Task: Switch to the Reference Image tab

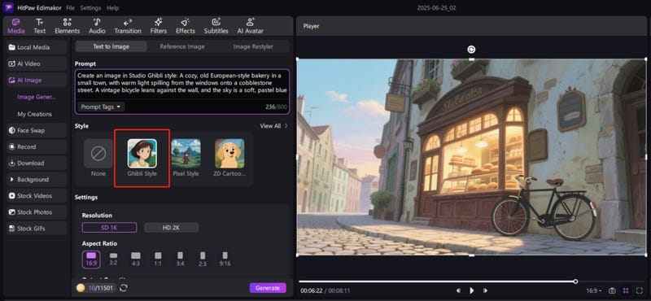Action: tap(181, 46)
